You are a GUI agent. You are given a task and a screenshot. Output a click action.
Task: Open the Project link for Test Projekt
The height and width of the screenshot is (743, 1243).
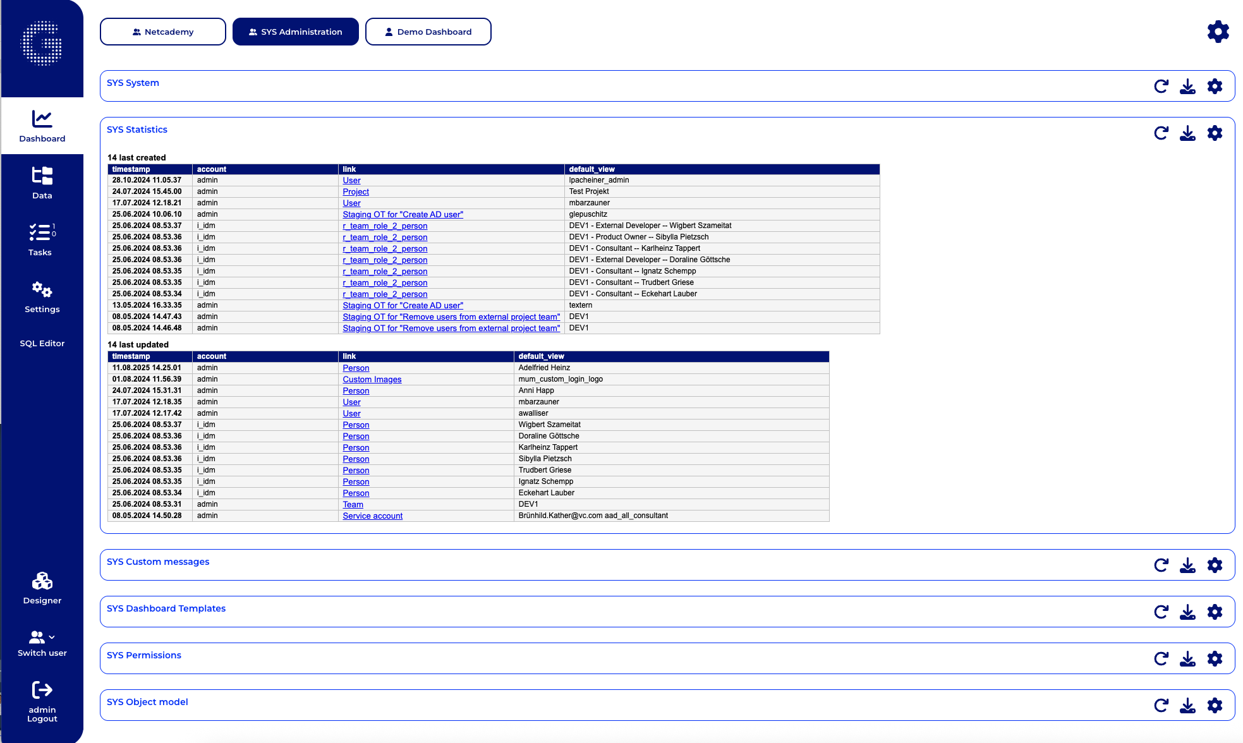[356, 192]
